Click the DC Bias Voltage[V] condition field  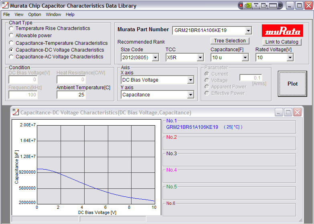(23, 80)
